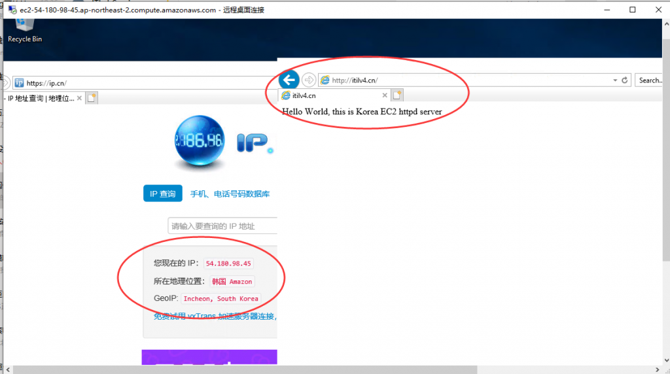Screen dimensions: 670x374
Task: Open the 免费试用 vxTrans 加速服务器连接 link
Action: point(215,316)
